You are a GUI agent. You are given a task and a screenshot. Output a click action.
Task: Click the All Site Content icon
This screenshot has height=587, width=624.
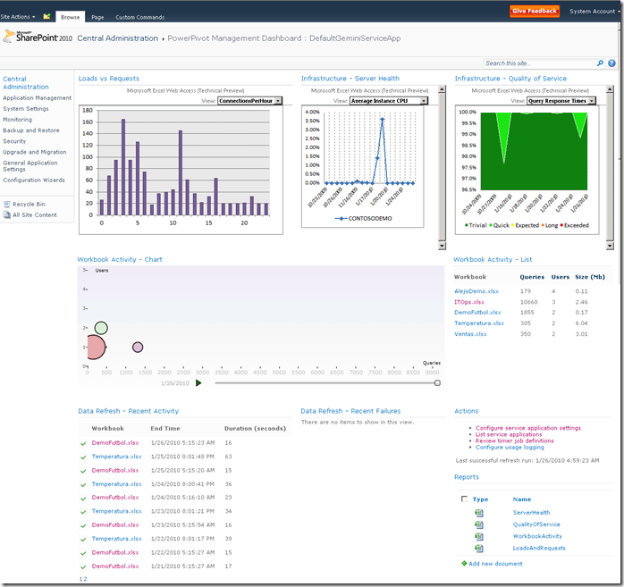(x=7, y=214)
